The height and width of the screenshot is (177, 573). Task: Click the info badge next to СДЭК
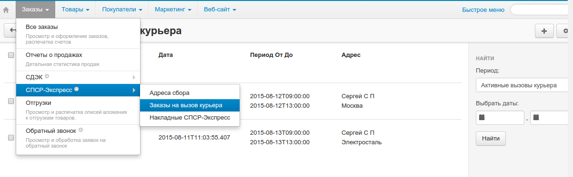(47, 76)
